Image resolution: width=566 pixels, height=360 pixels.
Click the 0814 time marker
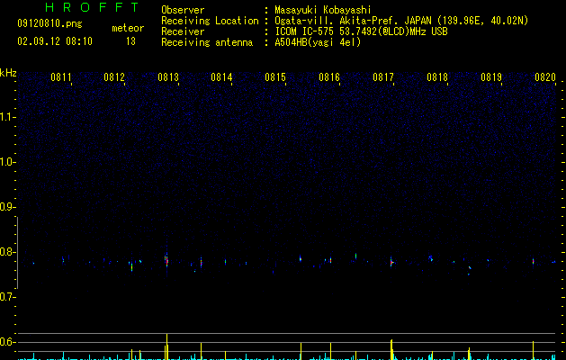coord(221,77)
